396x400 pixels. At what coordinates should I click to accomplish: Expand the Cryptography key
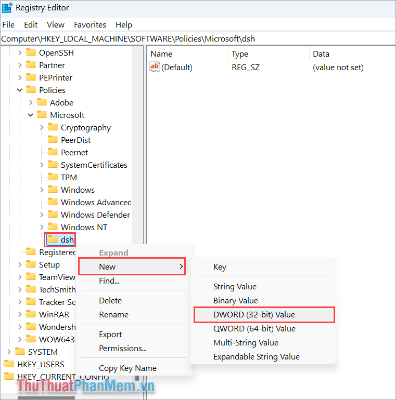coord(42,128)
